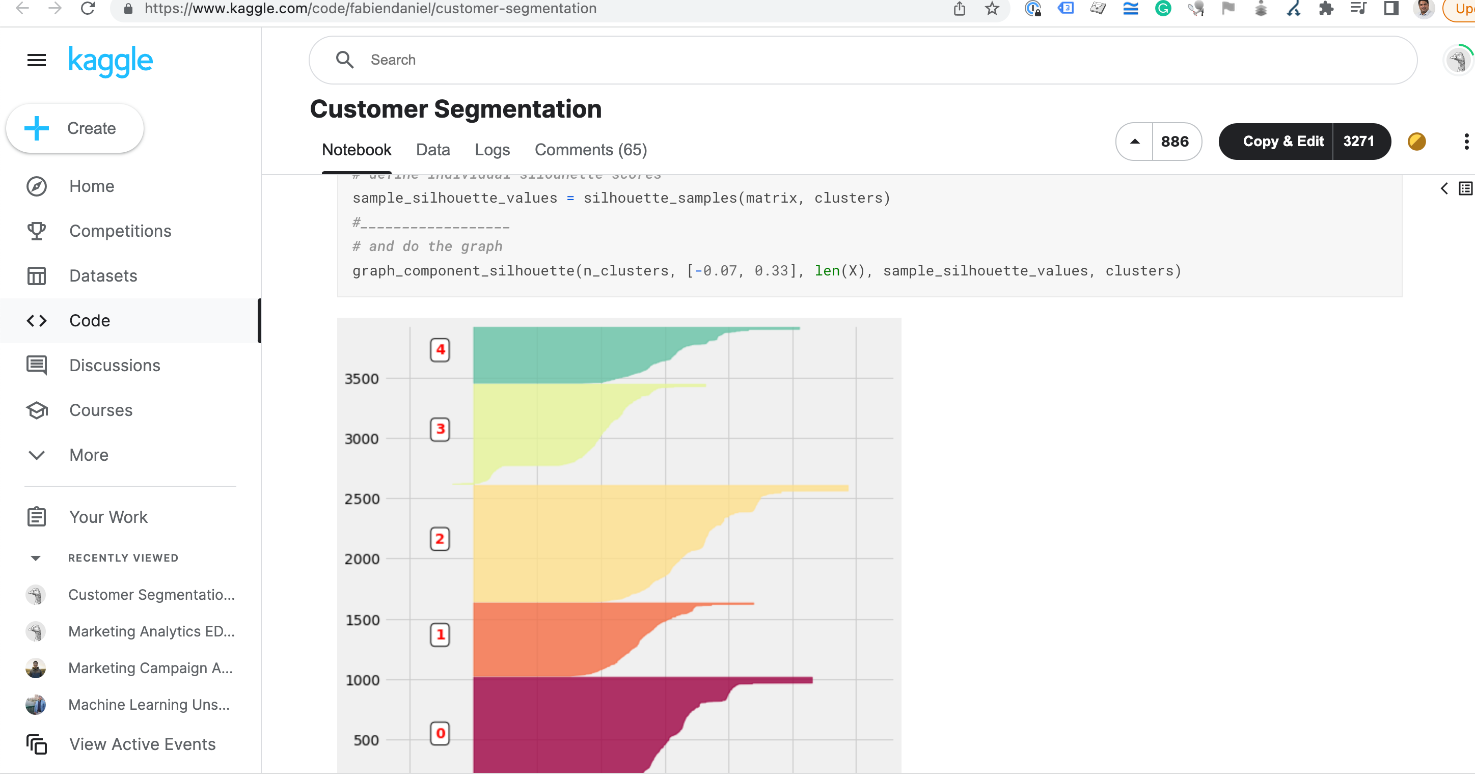Upvote the notebook using the arrow button
This screenshot has height=778, width=1475.
pos(1134,142)
